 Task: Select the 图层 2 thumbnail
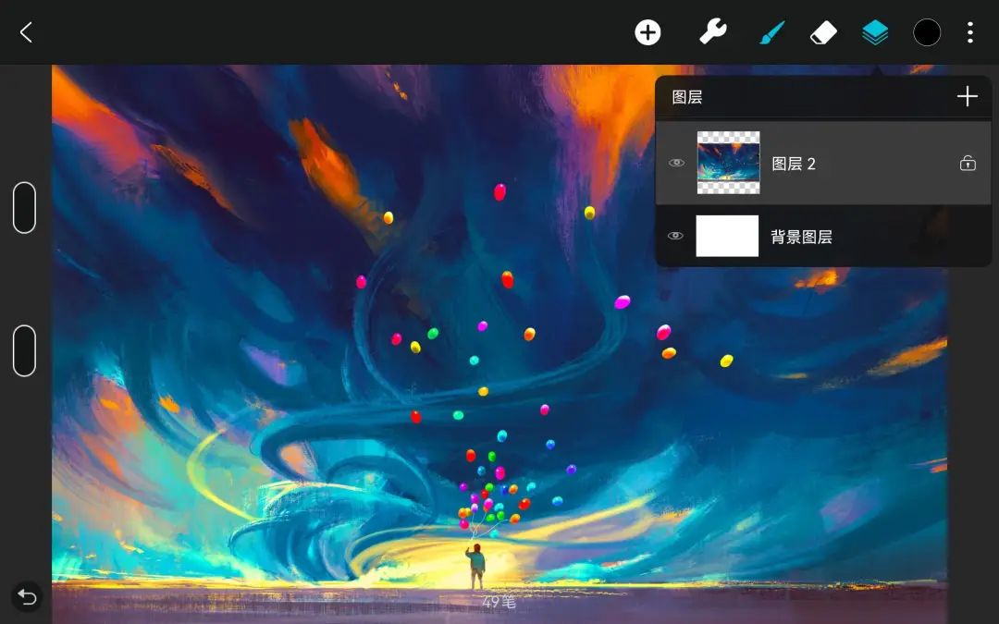pyautogui.click(x=728, y=163)
